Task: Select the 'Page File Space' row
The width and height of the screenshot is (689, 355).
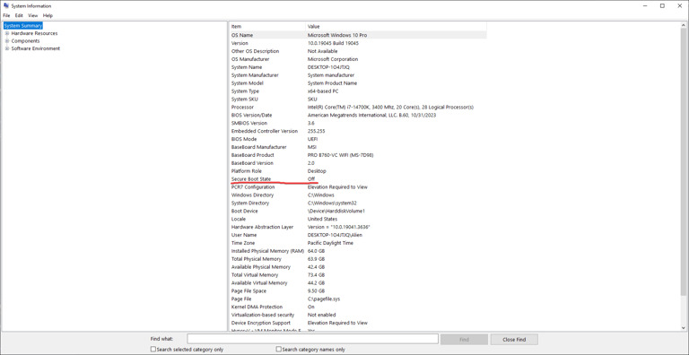Action: (358, 290)
